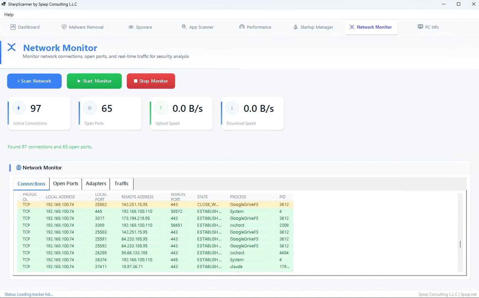Click the PC Info monitor icon
This screenshot has height=298, width=479.
pyautogui.click(x=420, y=27)
